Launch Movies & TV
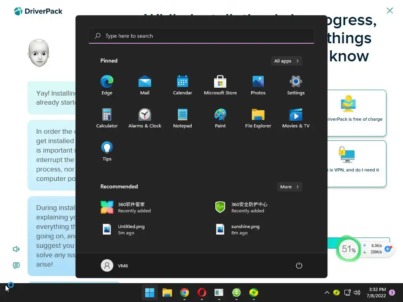 [x=296, y=118]
